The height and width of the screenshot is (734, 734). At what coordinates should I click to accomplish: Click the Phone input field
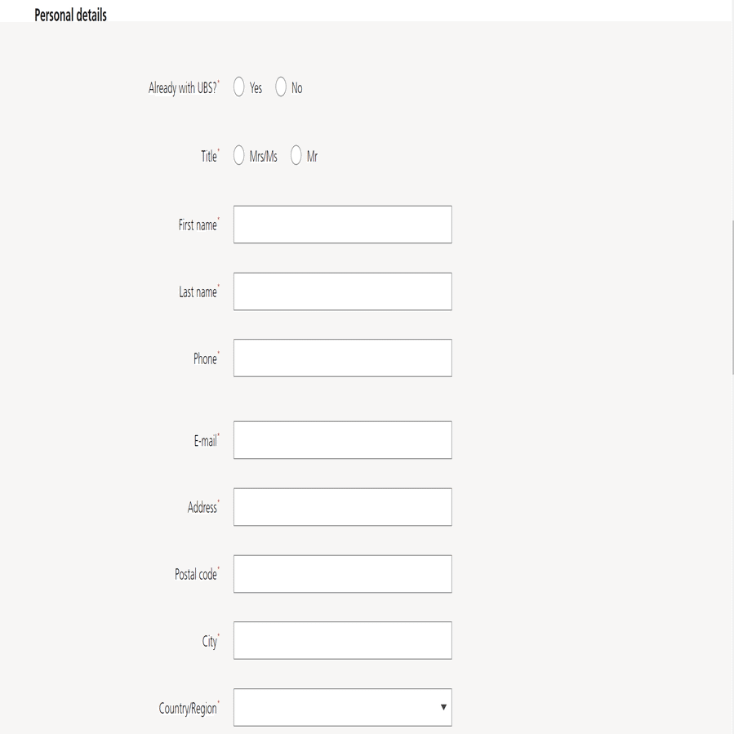point(342,358)
